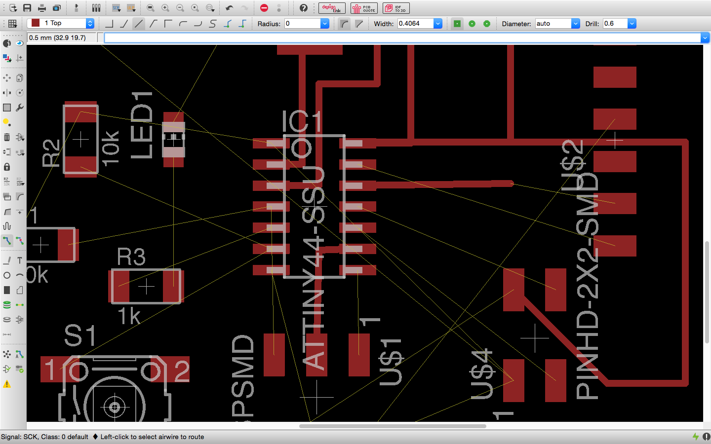The width and height of the screenshot is (711, 444).
Task: Select the straight diagonal wire bend style
Action: pyautogui.click(x=139, y=23)
